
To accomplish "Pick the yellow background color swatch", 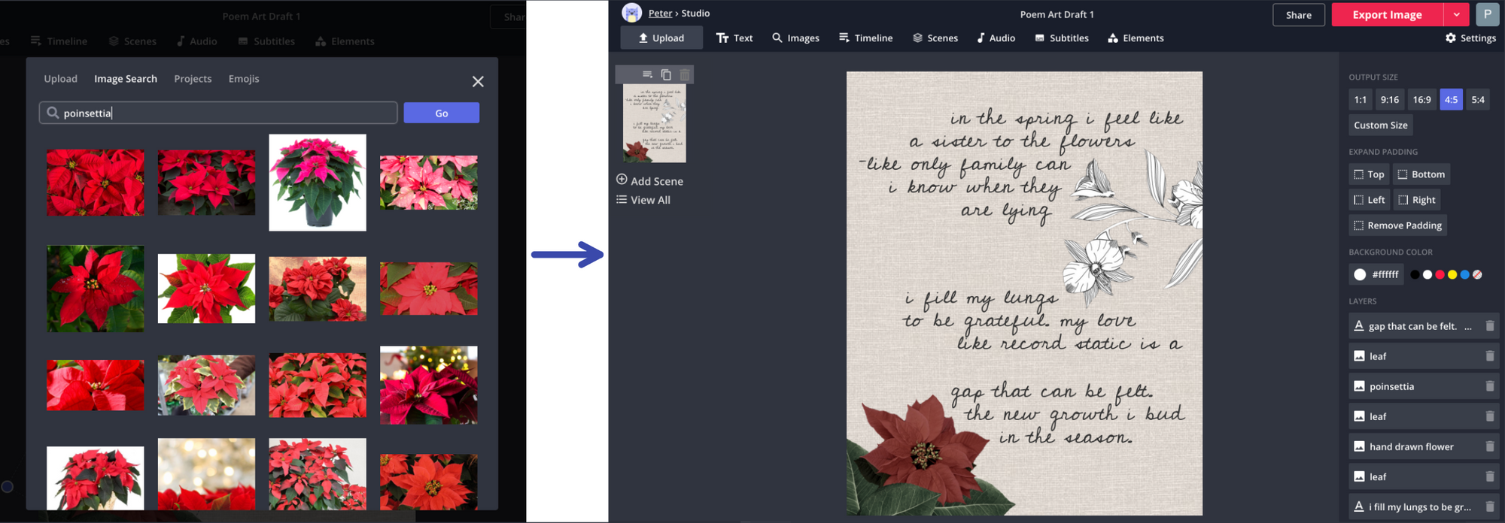I will click(1452, 275).
